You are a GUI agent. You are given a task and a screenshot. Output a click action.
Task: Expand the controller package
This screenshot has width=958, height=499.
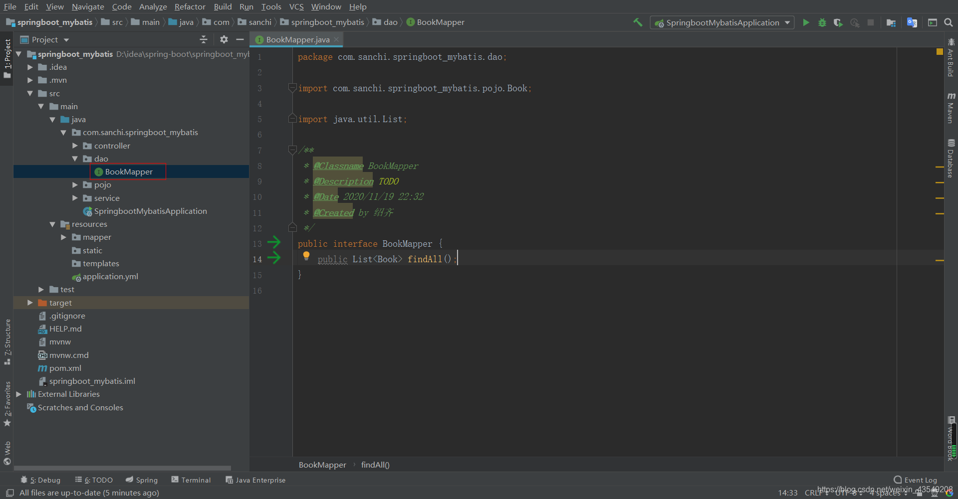click(x=75, y=146)
